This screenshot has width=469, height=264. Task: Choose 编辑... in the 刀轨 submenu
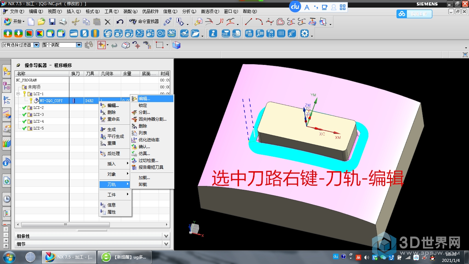pyautogui.click(x=152, y=99)
